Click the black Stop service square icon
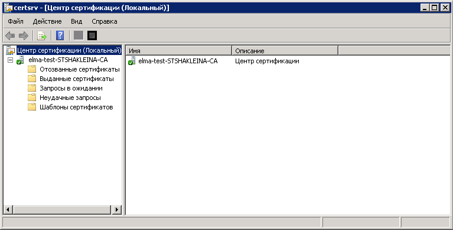453x230 pixels. click(x=92, y=35)
